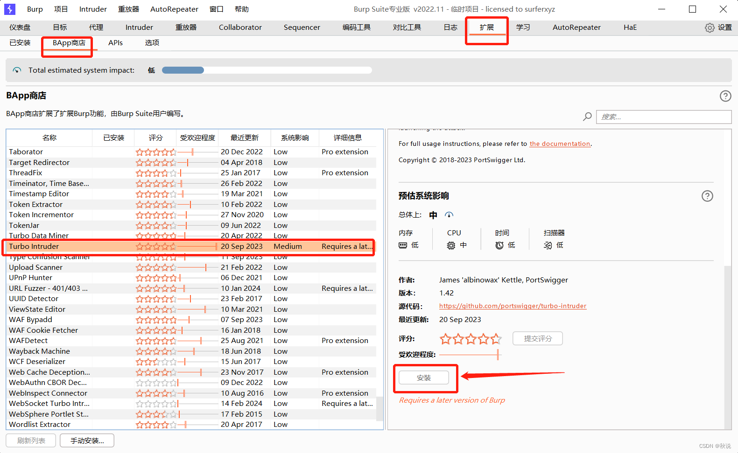Select the ThreadFix row
Viewport: 738px width, 453px height.
[x=191, y=173]
